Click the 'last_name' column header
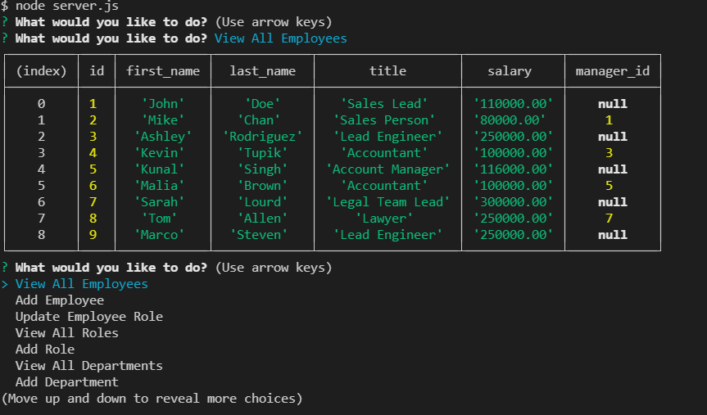 262,71
